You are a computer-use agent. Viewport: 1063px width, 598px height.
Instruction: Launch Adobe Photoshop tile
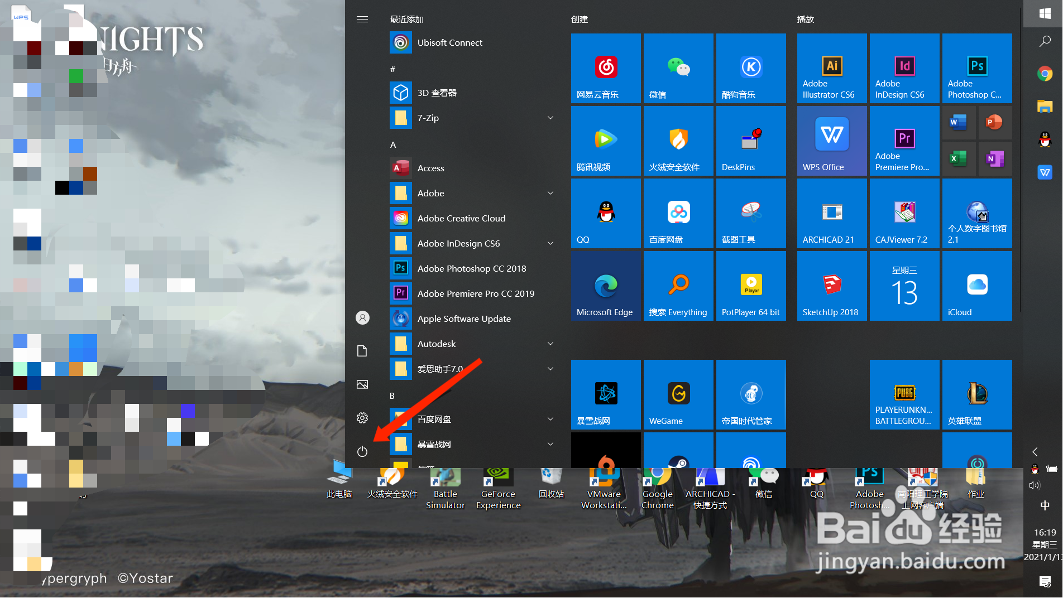977,68
